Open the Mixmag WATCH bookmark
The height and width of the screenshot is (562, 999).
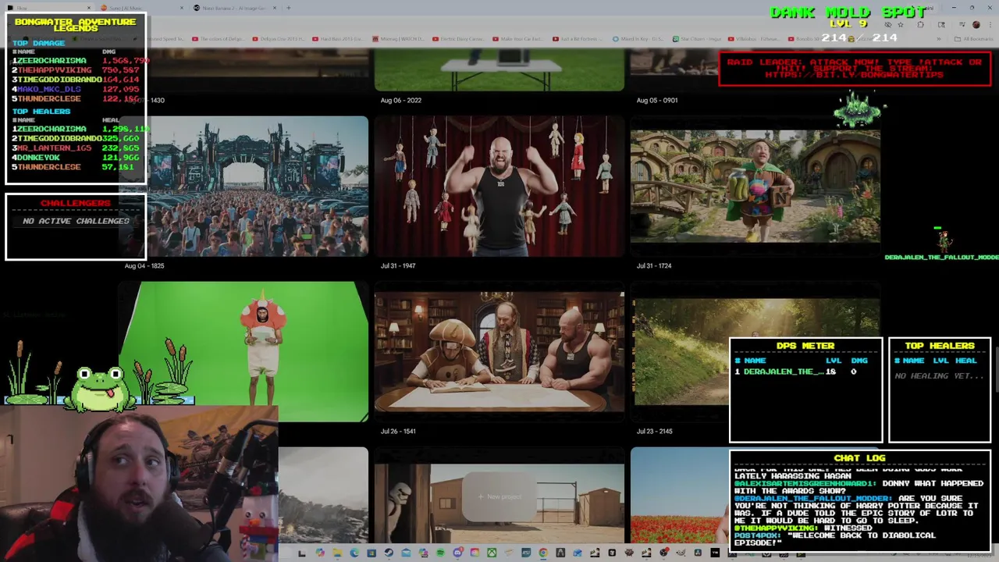click(x=400, y=39)
